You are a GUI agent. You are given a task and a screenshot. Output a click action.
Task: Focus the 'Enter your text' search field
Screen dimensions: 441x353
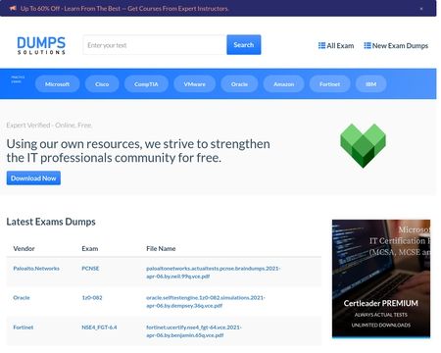click(155, 45)
